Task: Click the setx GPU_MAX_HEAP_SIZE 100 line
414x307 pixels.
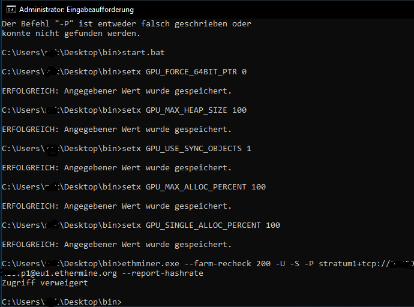Action: point(124,110)
